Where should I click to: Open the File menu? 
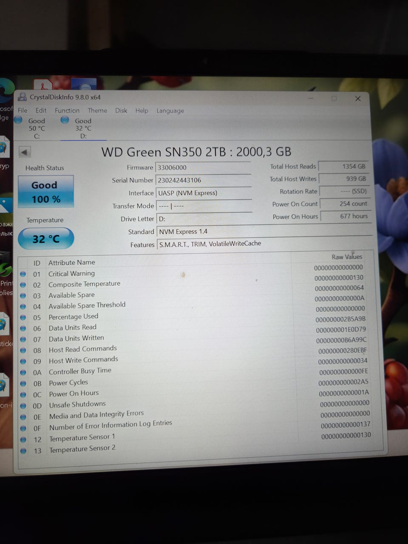pos(23,110)
